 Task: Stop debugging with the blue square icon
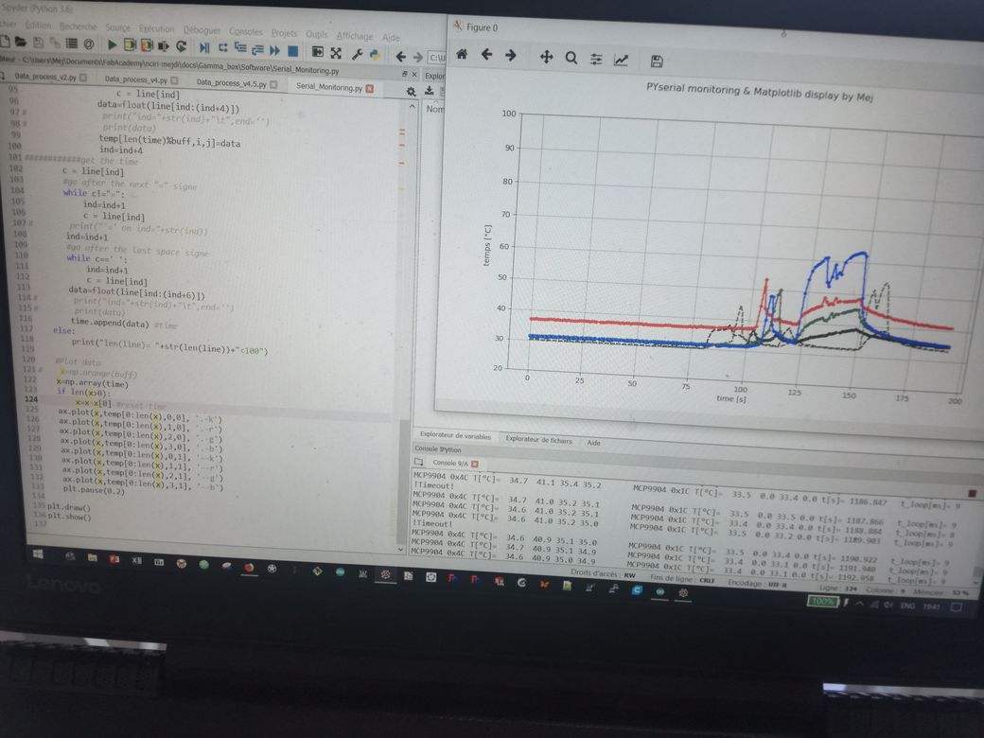coord(292,50)
